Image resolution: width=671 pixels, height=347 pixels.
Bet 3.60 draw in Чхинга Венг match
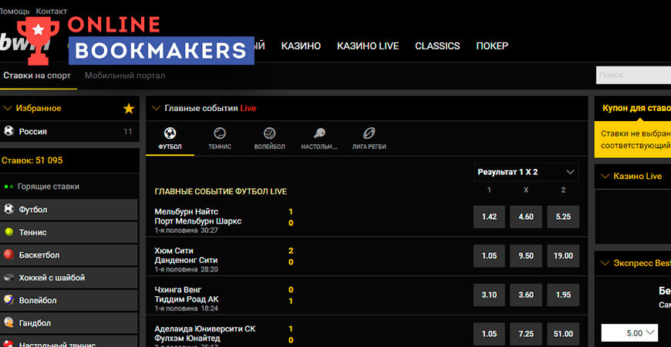tap(526, 295)
